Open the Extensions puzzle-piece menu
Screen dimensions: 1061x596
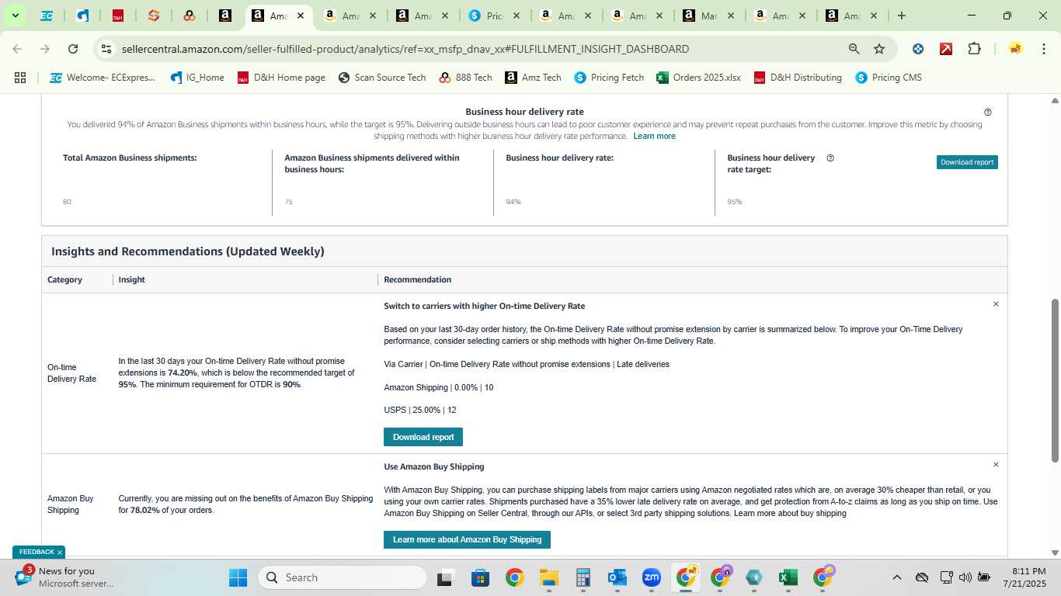pos(974,49)
